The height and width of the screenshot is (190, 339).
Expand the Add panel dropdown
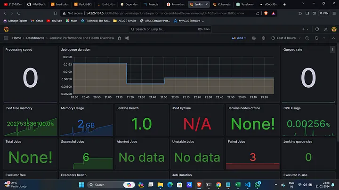coord(239,38)
